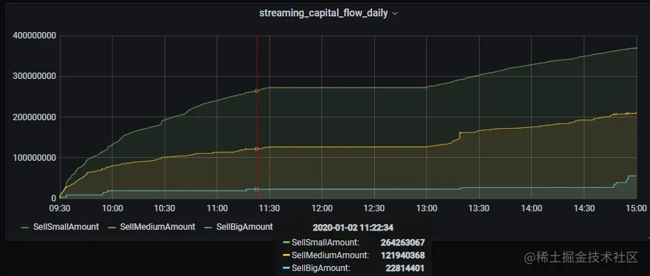Click the 100000000 y-axis label
The image size is (650, 276).
tap(34, 158)
